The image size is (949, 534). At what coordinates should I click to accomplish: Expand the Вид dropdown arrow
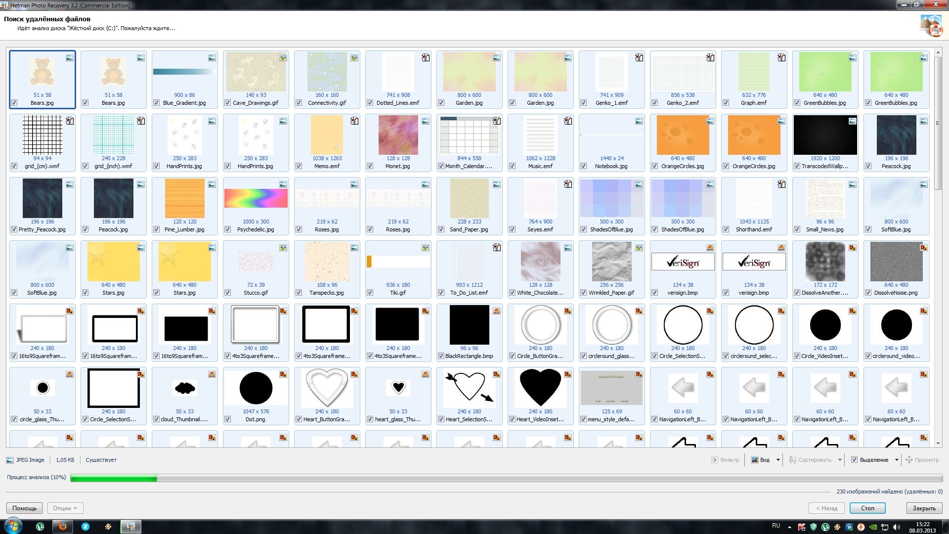pyautogui.click(x=778, y=460)
